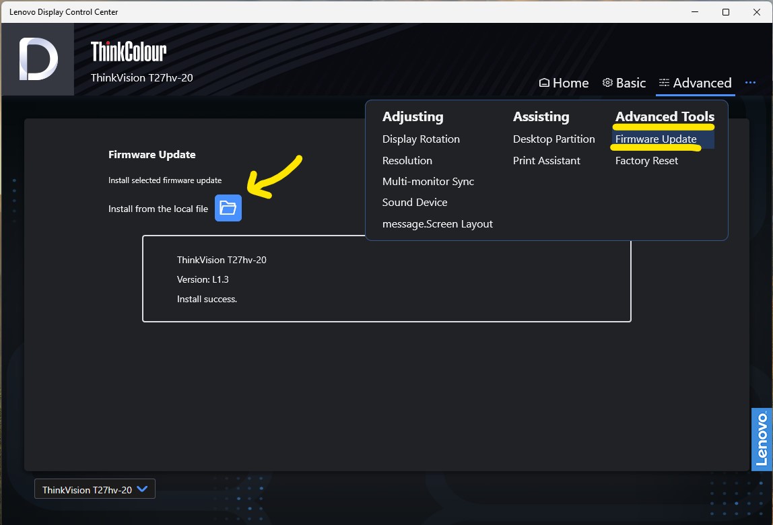Image resolution: width=773 pixels, height=525 pixels.
Task: Open Display Rotation settings
Action: pyautogui.click(x=421, y=139)
